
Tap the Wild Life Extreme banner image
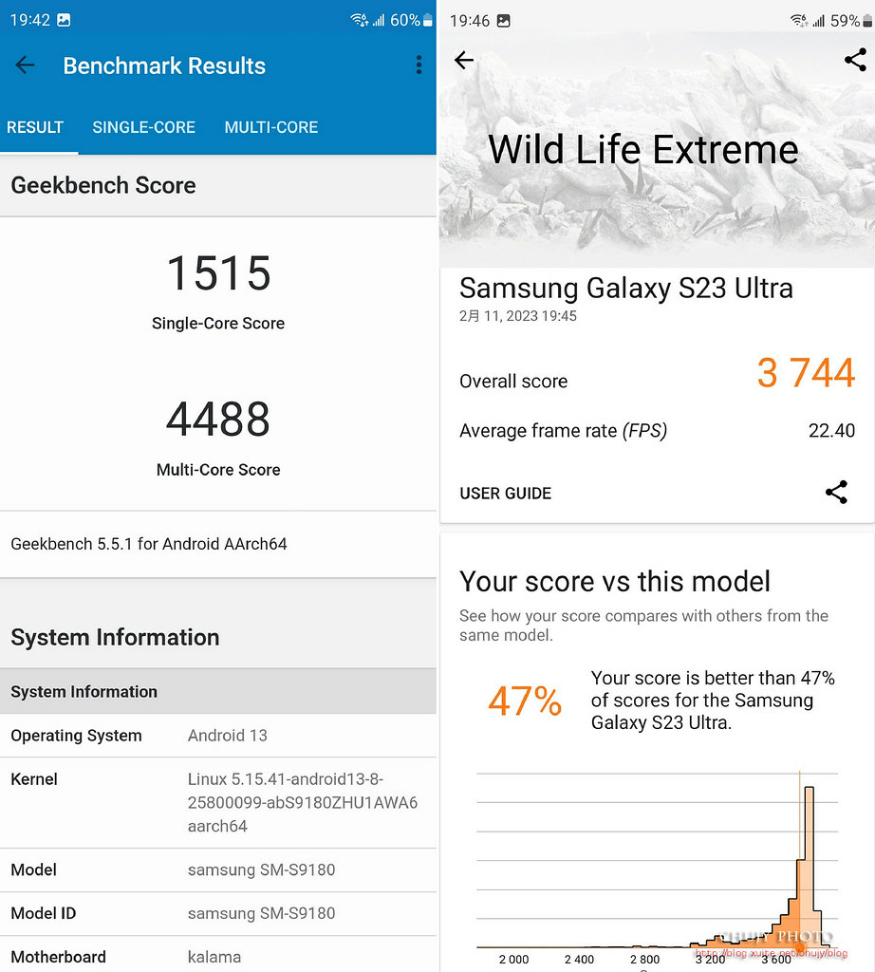tap(657, 150)
